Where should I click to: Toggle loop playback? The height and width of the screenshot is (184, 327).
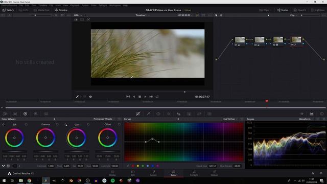(x=157, y=97)
